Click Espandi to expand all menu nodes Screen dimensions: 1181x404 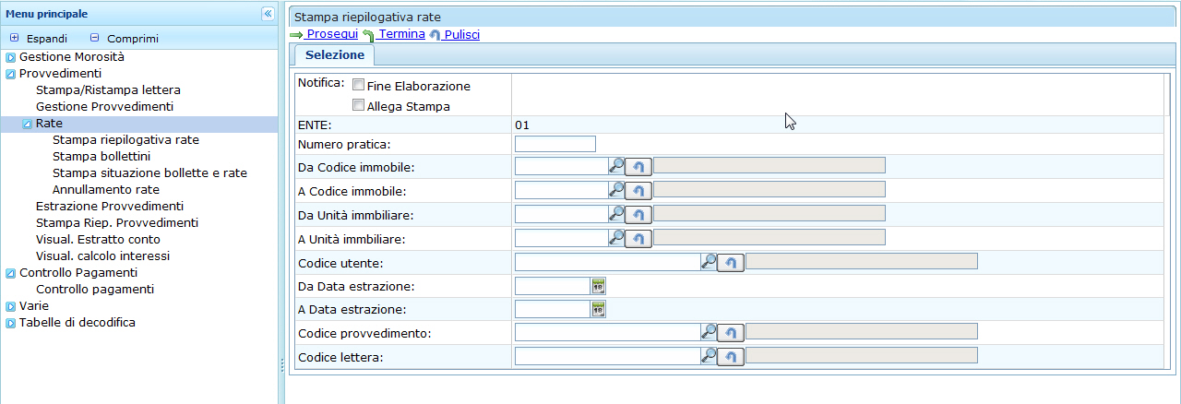click(47, 39)
